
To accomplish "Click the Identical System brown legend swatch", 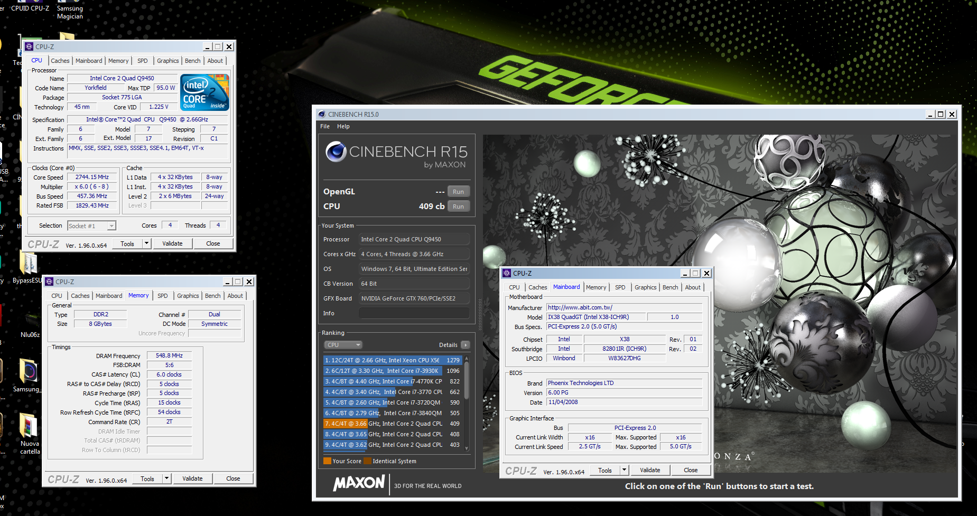I will [367, 461].
